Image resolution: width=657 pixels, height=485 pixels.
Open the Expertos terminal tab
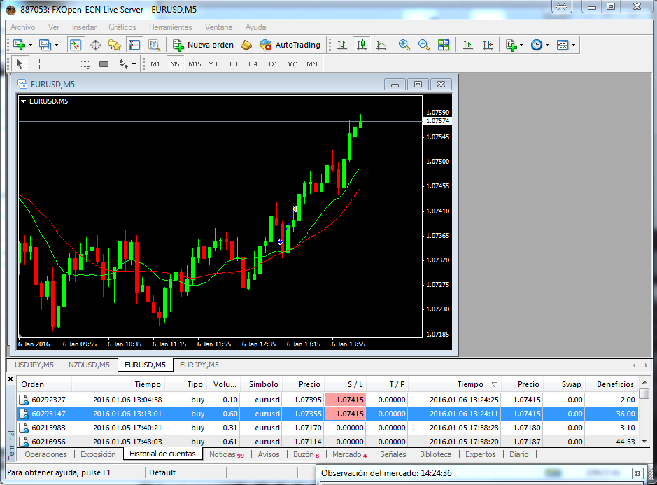(x=480, y=454)
